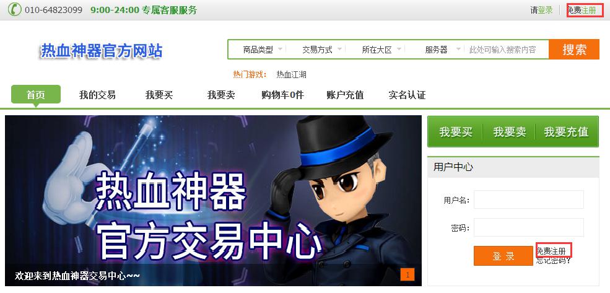Click the 热血神器官方网站 logo
The image size is (610, 293).
click(x=102, y=51)
